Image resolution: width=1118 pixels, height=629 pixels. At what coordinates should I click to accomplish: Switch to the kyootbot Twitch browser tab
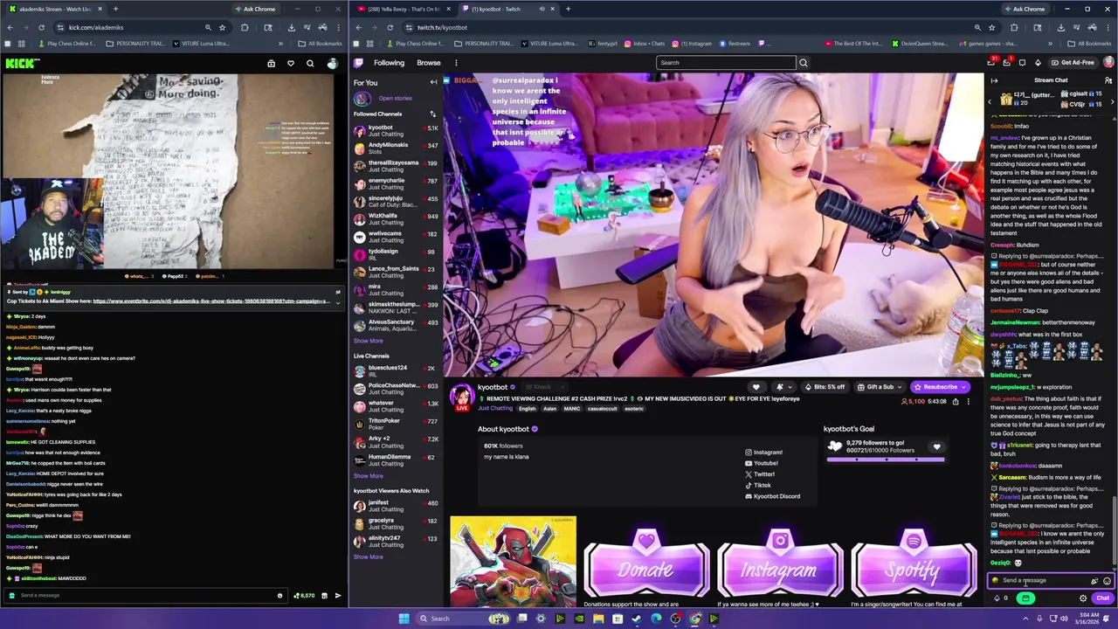point(509,9)
